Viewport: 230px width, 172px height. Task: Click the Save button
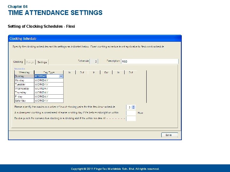pyautogui.click(x=170, y=135)
